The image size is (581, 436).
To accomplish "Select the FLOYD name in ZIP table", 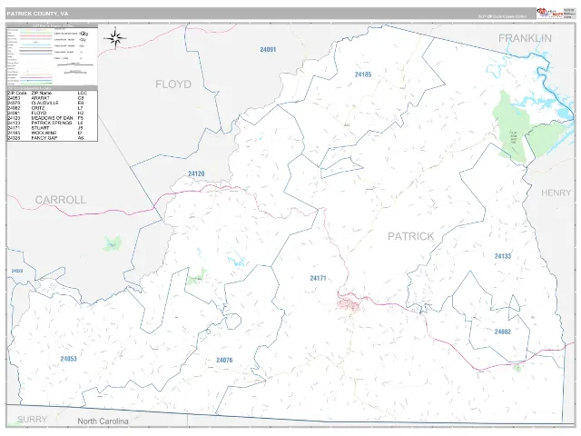I will click(x=39, y=113).
